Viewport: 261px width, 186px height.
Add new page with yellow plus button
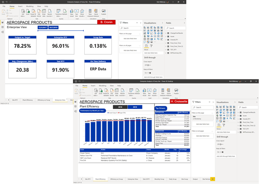click(x=212, y=179)
